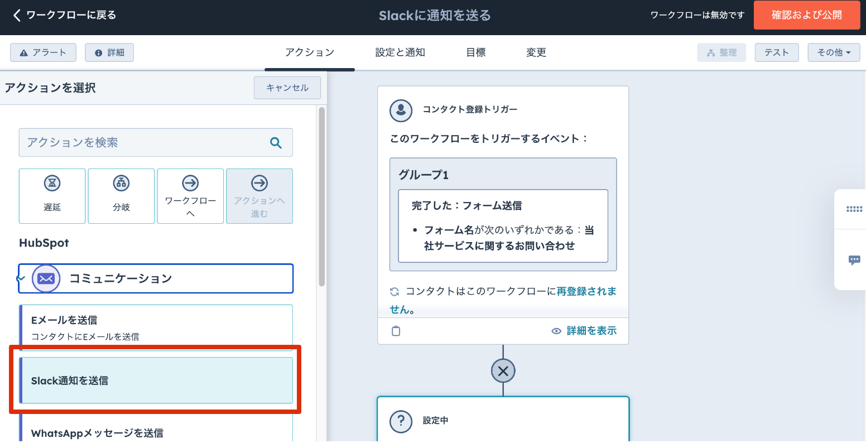Click the Slackに通知を送る workflow title
Screen dimensions: 866x443
pyautogui.click(x=435, y=16)
